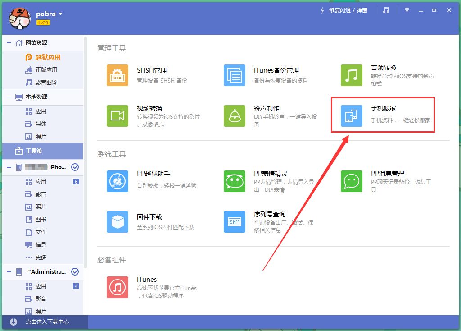The height and width of the screenshot is (331, 461).
Task: Click the PP越狱助手 title text
Action: [154, 174]
